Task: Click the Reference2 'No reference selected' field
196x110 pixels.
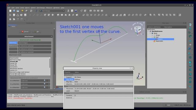Action: tap(35, 46)
